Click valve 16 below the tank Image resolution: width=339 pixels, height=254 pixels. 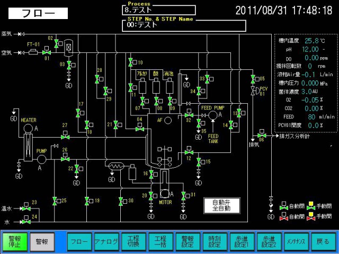(153, 174)
